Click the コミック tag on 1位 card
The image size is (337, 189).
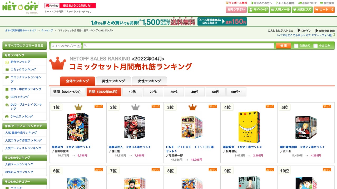coord(99,106)
